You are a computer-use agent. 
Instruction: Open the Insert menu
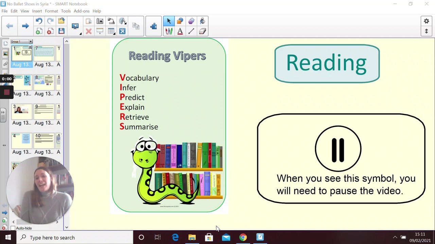click(37, 11)
